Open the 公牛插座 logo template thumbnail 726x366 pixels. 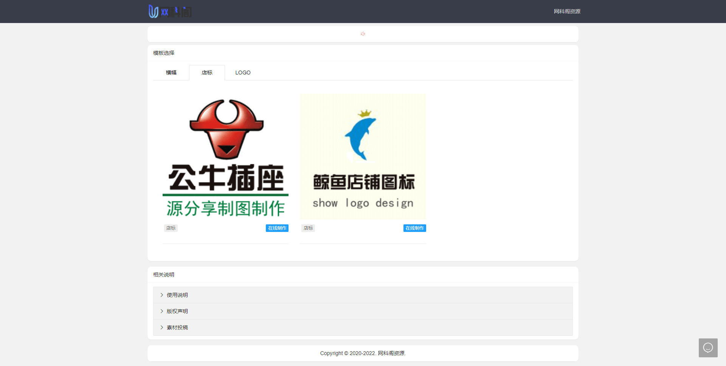click(225, 156)
